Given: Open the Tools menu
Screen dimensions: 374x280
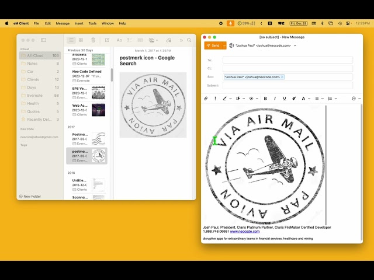Looking at the screenshot, I should pyautogui.click(x=92, y=23).
